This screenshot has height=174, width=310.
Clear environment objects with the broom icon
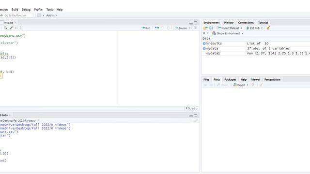[x=268, y=28]
